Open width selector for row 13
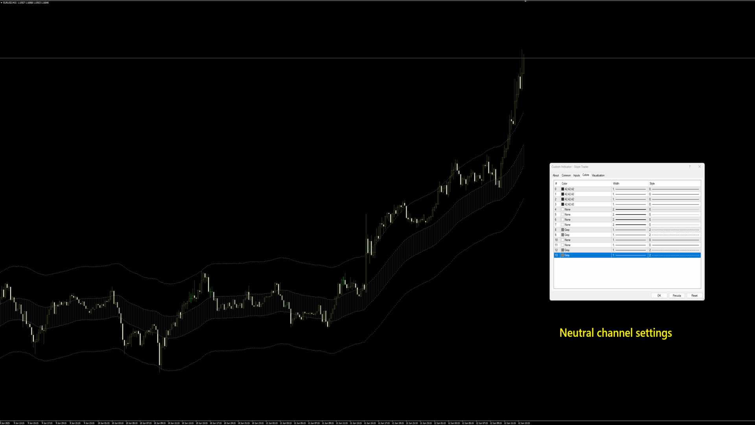 (x=630, y=255)
